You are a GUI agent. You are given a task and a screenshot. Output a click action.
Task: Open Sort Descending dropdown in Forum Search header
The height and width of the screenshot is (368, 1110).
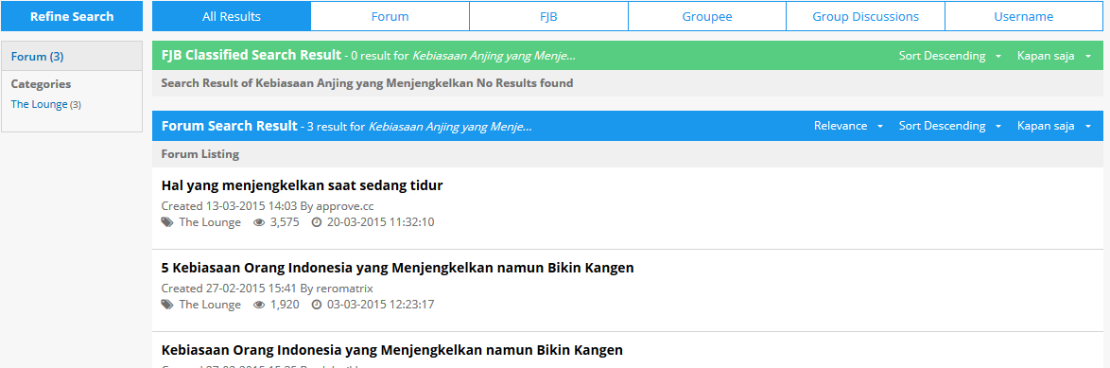point(949,125)
